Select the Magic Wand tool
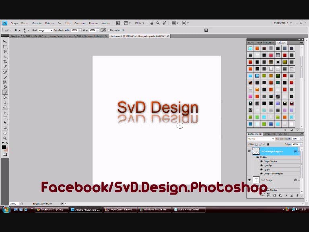 pos(5,57)
